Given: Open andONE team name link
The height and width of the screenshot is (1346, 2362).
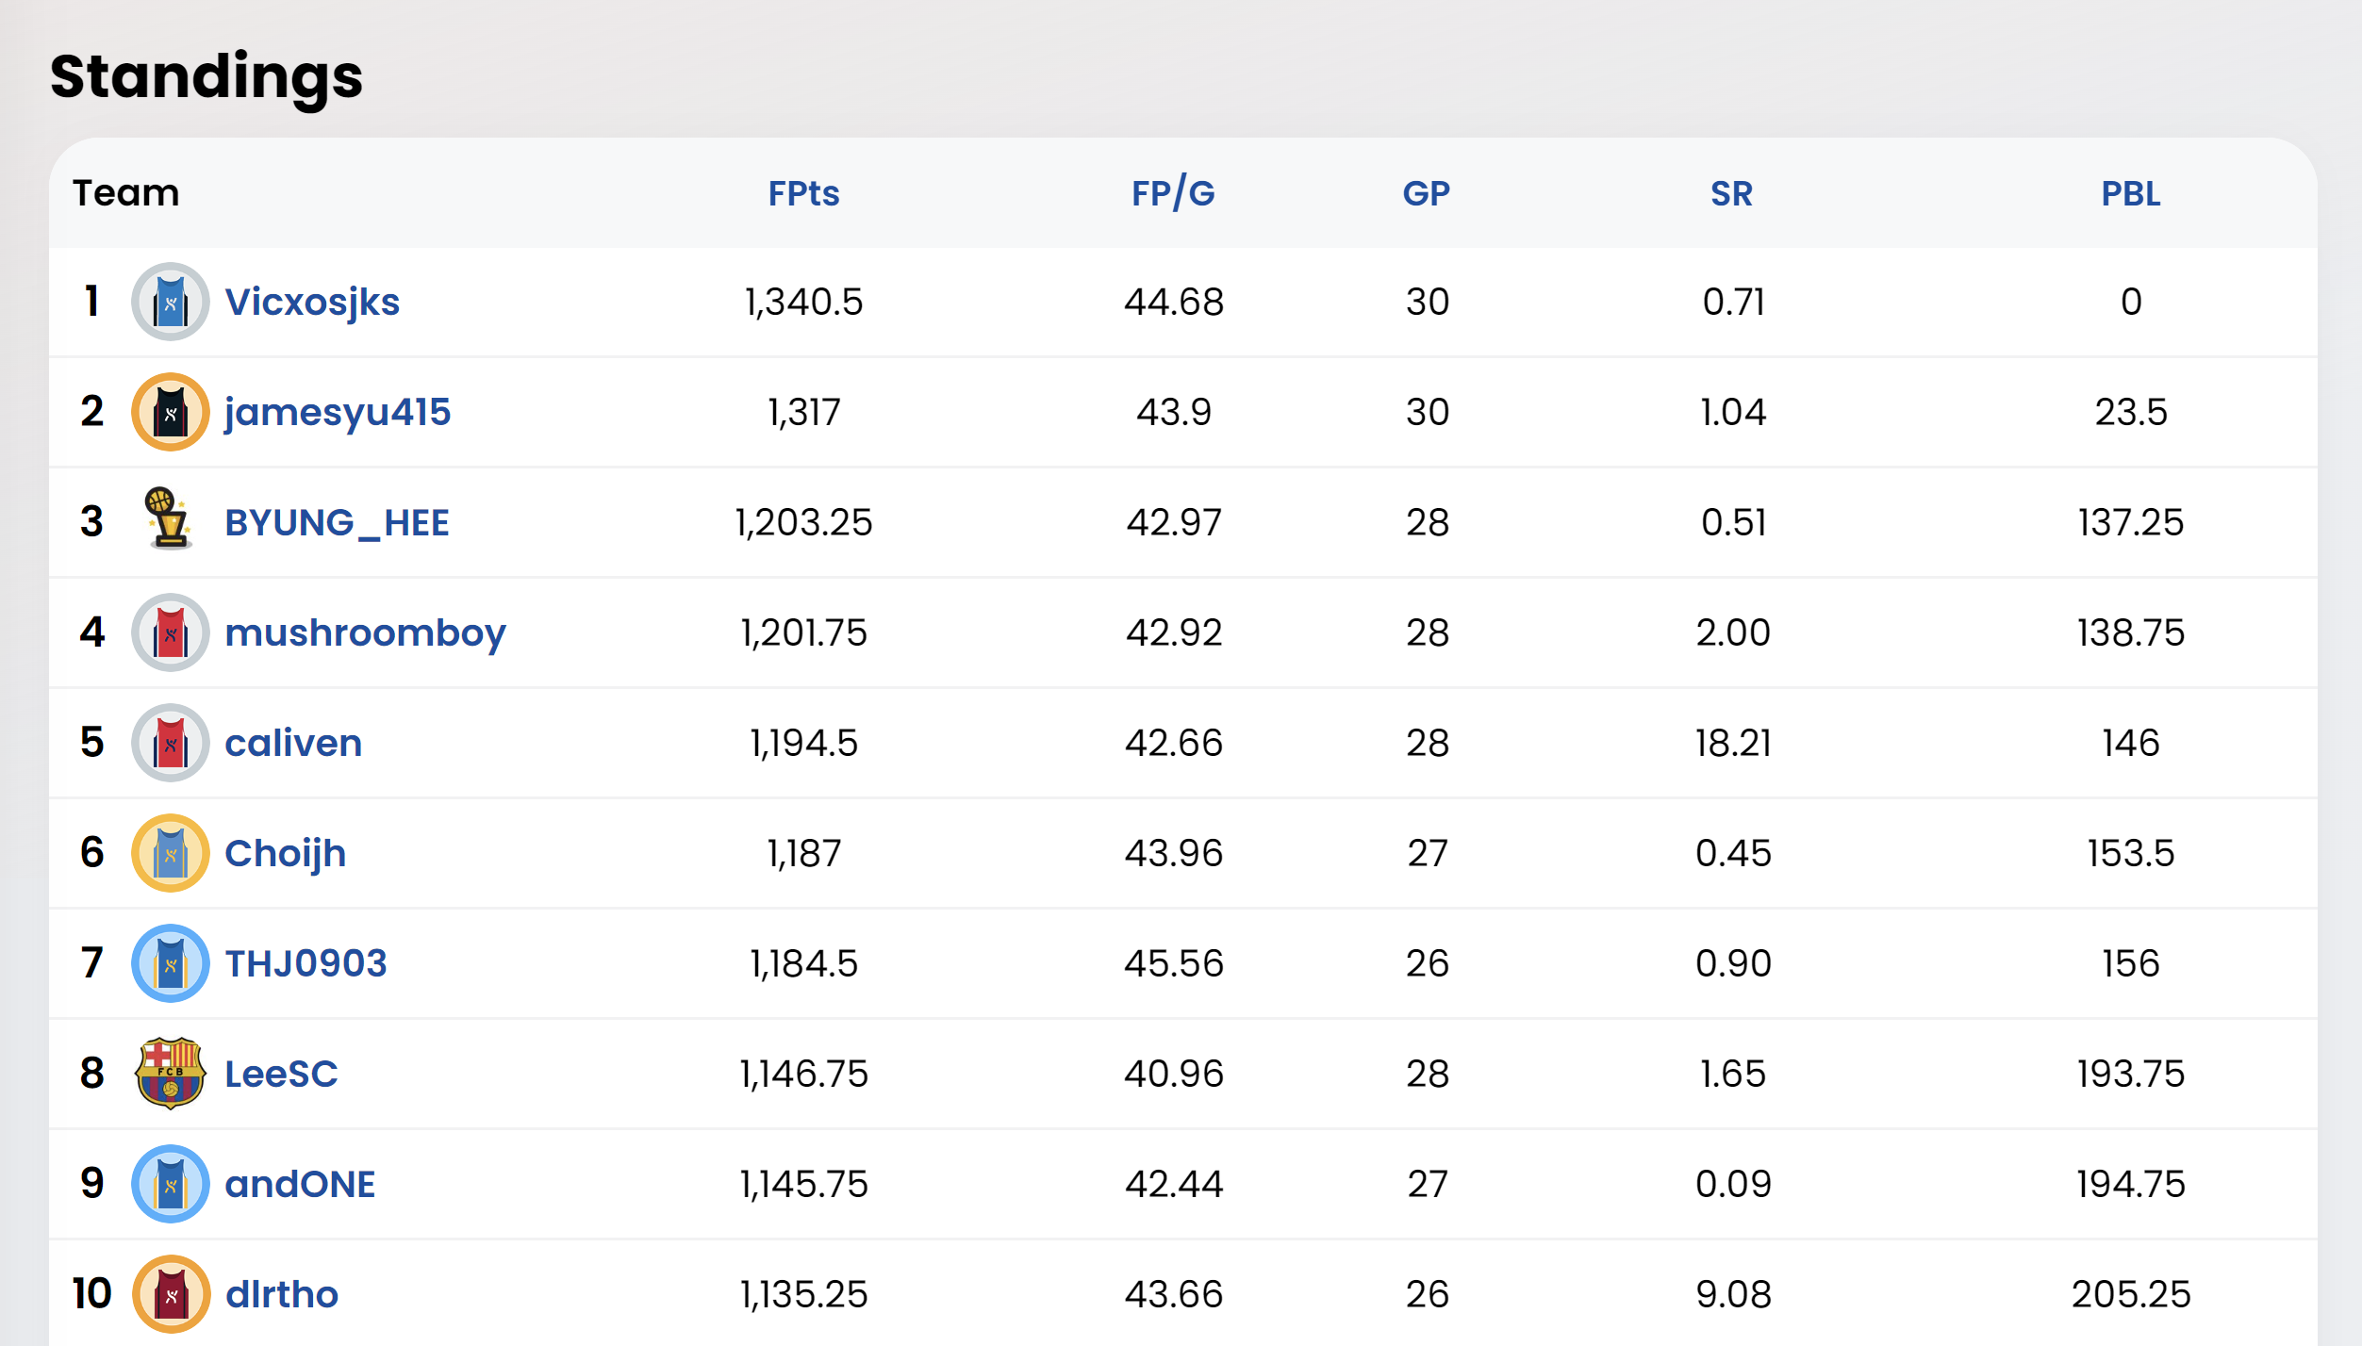Looking at the screenshot, I should (x=300, y=1184).
